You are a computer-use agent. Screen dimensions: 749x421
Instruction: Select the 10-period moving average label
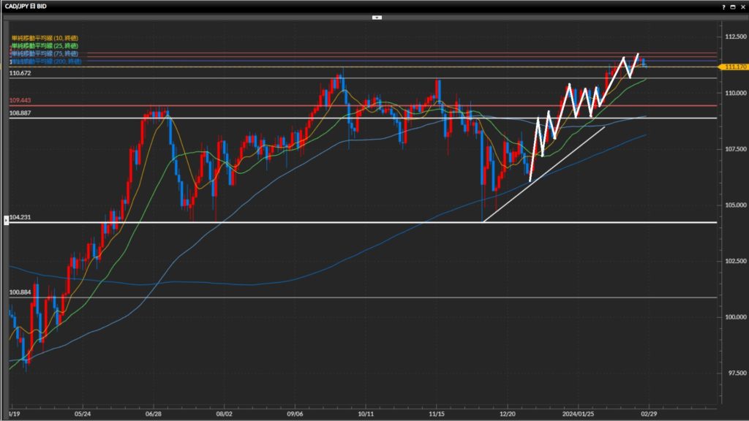45,37
